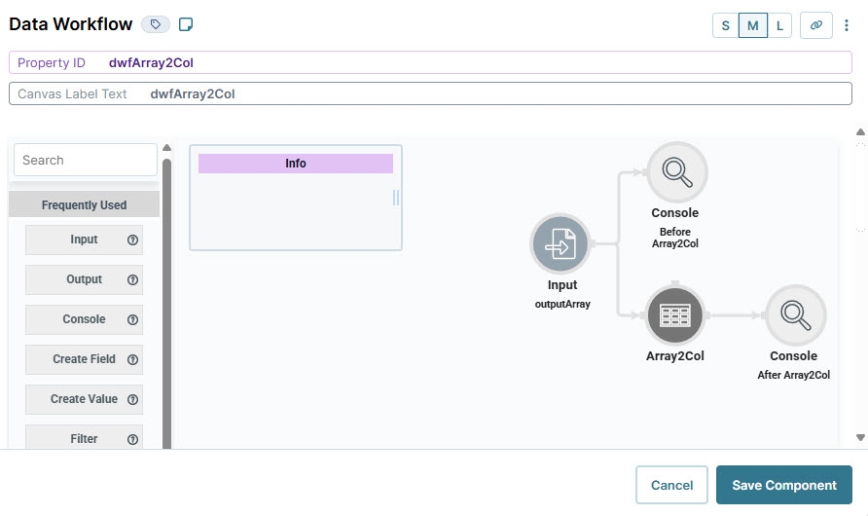Focus the operator Search box

86,160
